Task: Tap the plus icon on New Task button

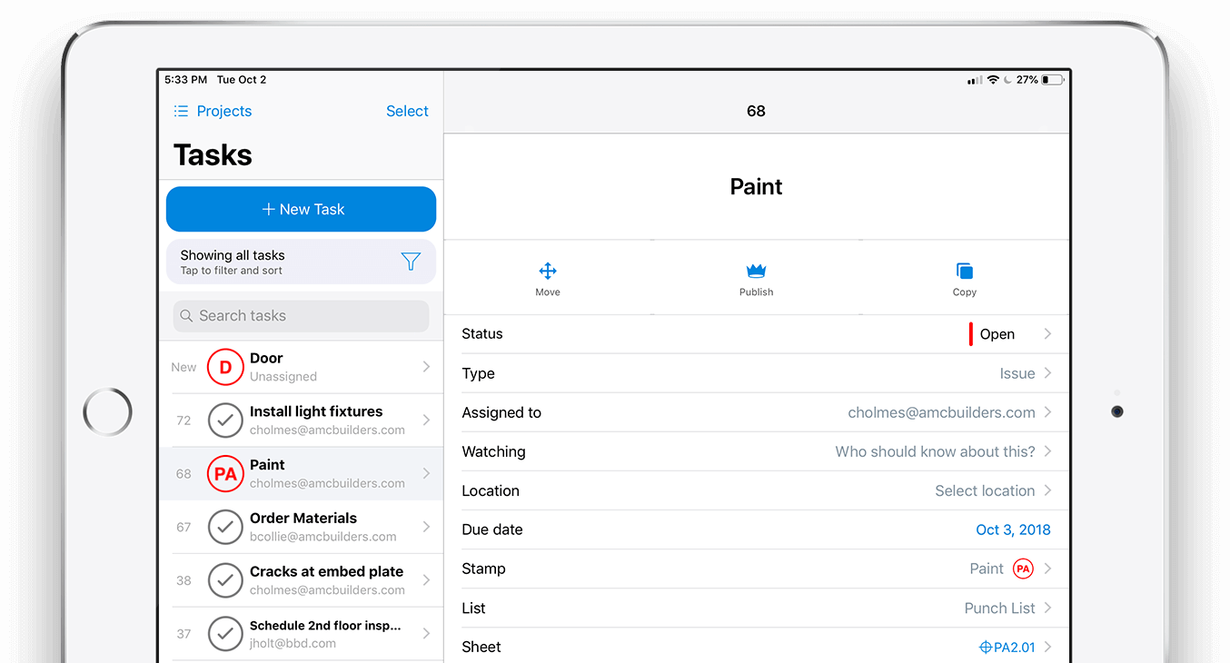Action: click(x=268, y=209)
